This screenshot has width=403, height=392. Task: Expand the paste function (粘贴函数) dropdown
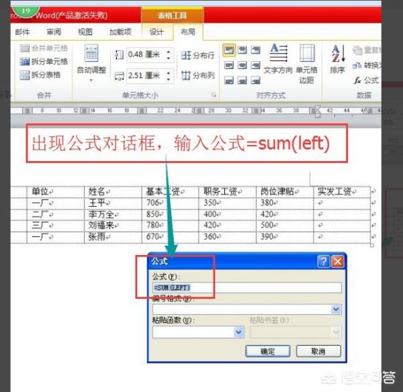click(x=238, y=332)
